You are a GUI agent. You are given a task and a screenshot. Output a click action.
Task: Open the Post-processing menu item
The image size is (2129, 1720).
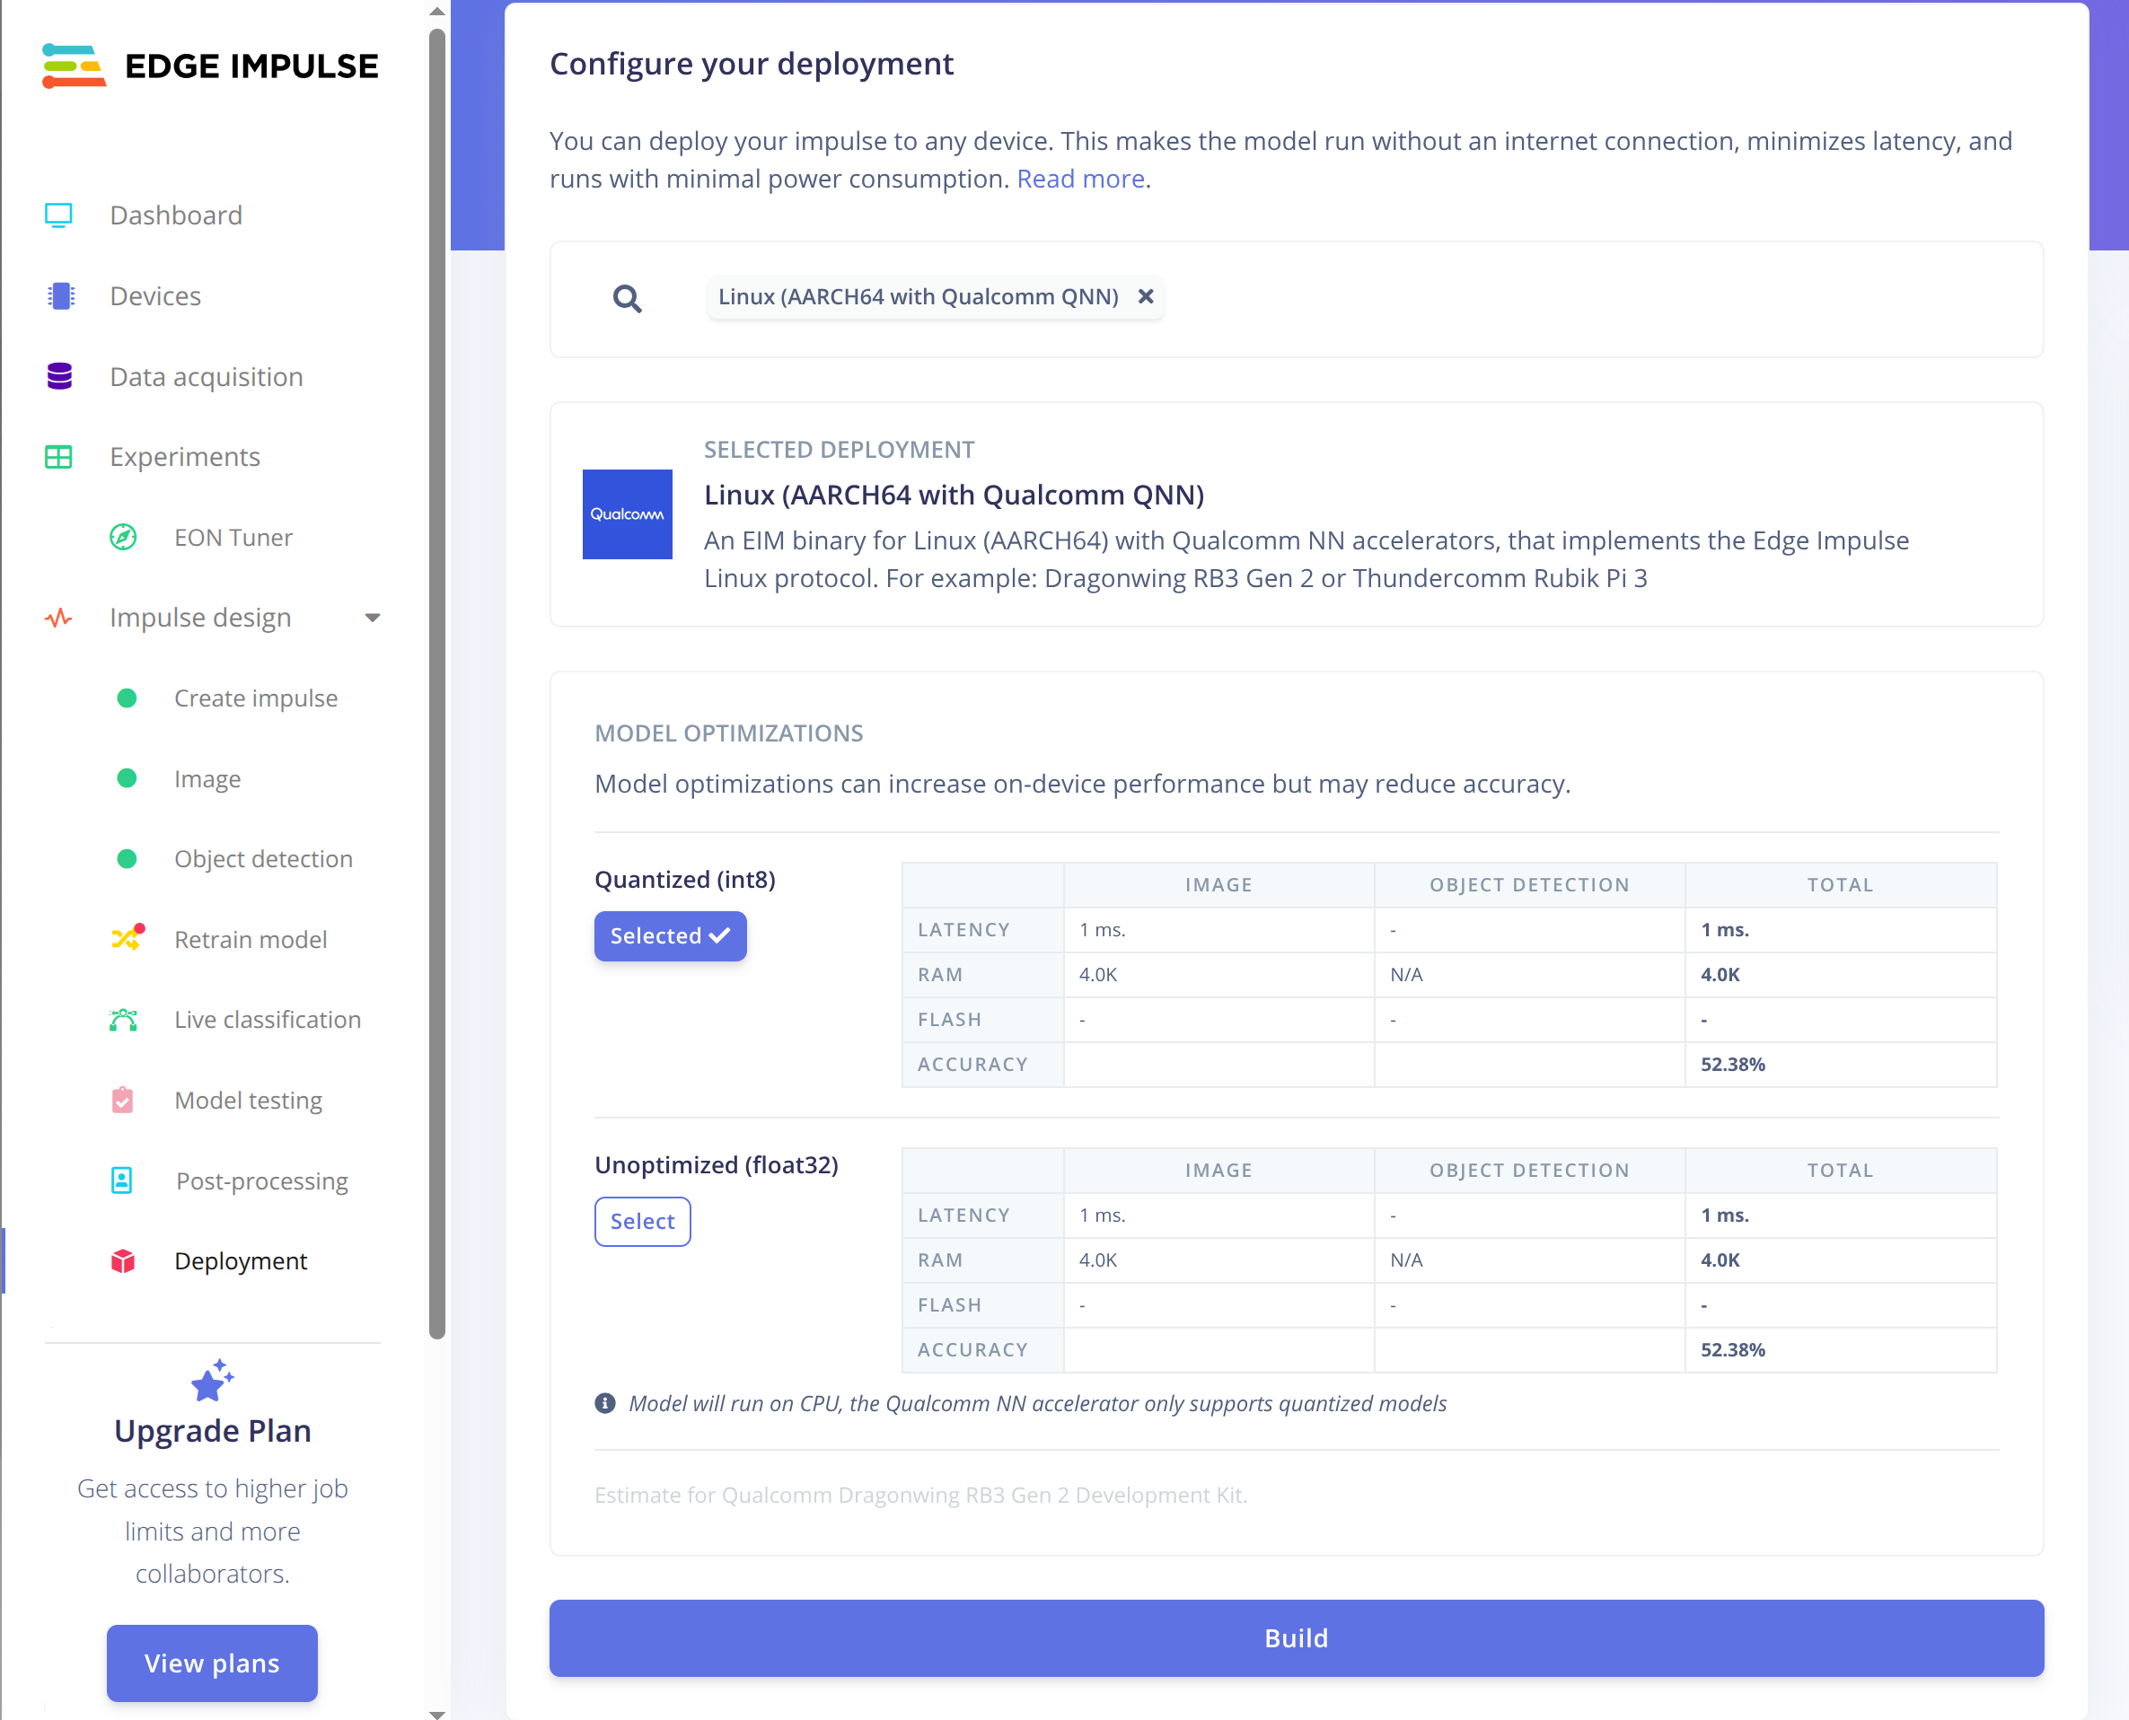click(261, 1181)
